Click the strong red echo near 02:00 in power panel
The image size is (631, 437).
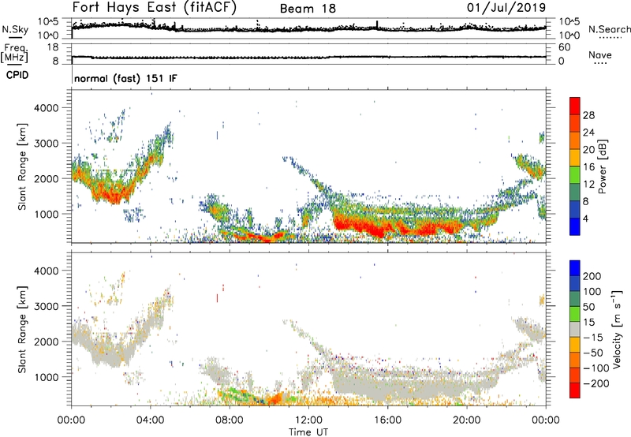[114, 195]
